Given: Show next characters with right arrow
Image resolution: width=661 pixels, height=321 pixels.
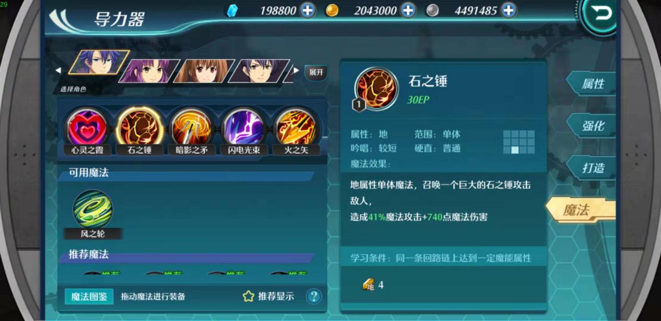Looking at the screenshot, I should 297,70.
